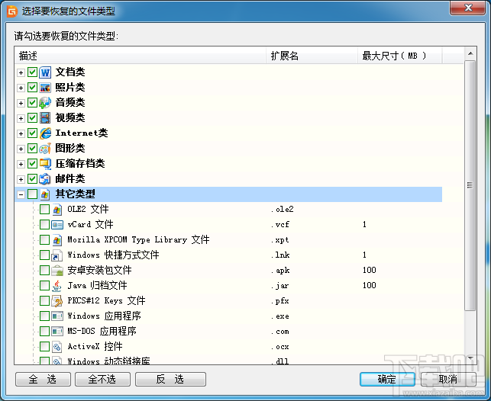The height and width of the screenshot is (401, 491).
Task: Click the icon of Windows 应用程序
Action: pos(57,316)
